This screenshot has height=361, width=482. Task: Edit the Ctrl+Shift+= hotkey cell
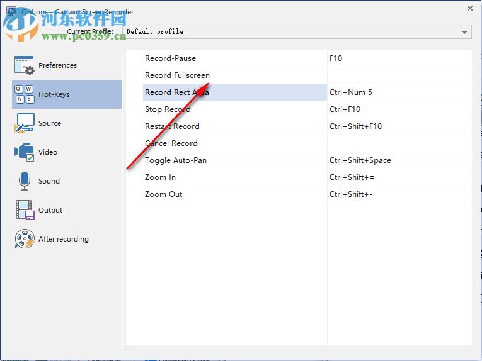click(x=399, y=177)
